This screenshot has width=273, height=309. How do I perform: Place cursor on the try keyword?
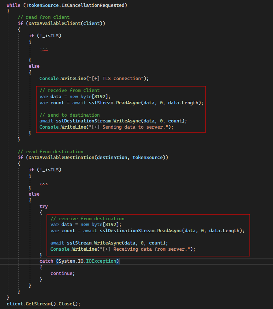pos(44,206)
